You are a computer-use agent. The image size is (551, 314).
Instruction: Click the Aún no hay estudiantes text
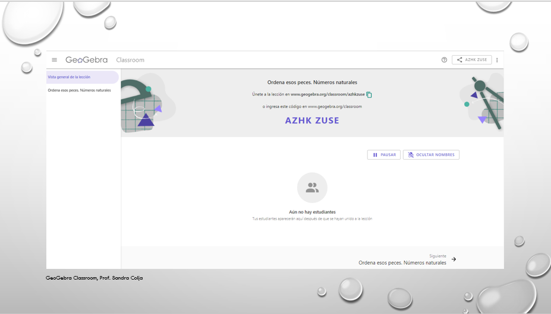coord(312,212)
